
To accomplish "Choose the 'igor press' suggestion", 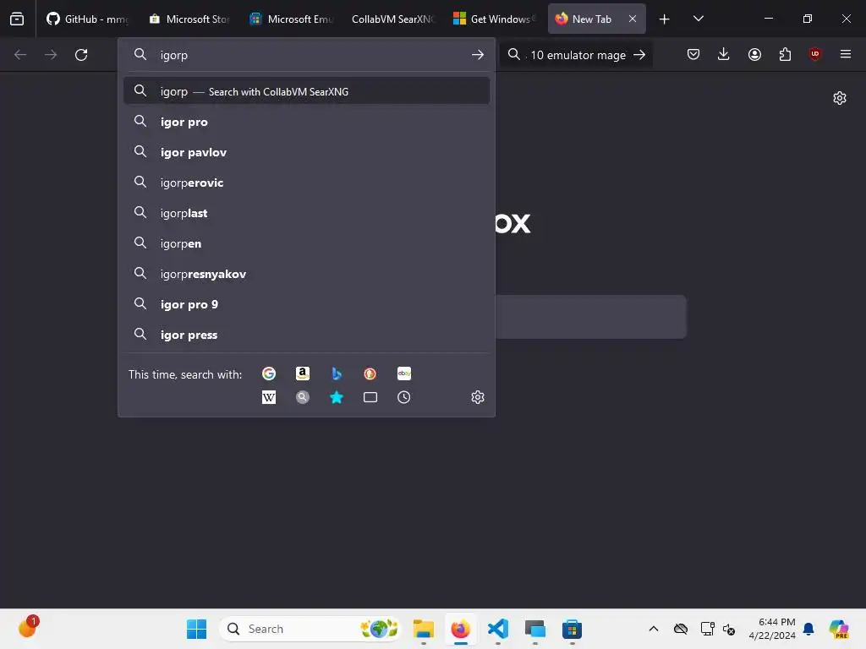I will pyautogui.click(x=306, y=335).
